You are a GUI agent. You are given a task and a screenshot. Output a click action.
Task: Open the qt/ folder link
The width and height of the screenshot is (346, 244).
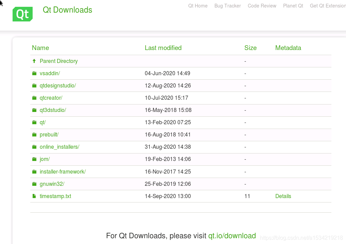tap(42, 123)
